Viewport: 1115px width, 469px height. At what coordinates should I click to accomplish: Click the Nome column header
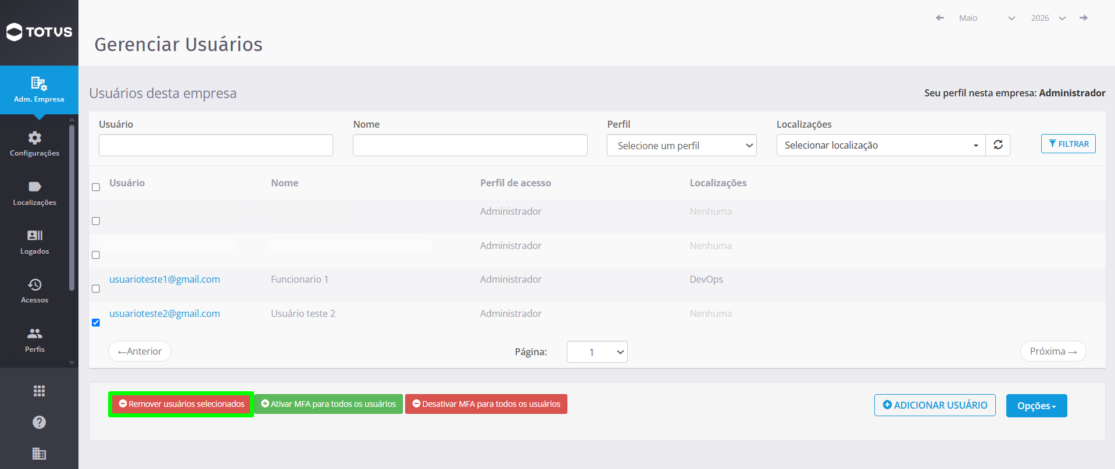[285, 183]
